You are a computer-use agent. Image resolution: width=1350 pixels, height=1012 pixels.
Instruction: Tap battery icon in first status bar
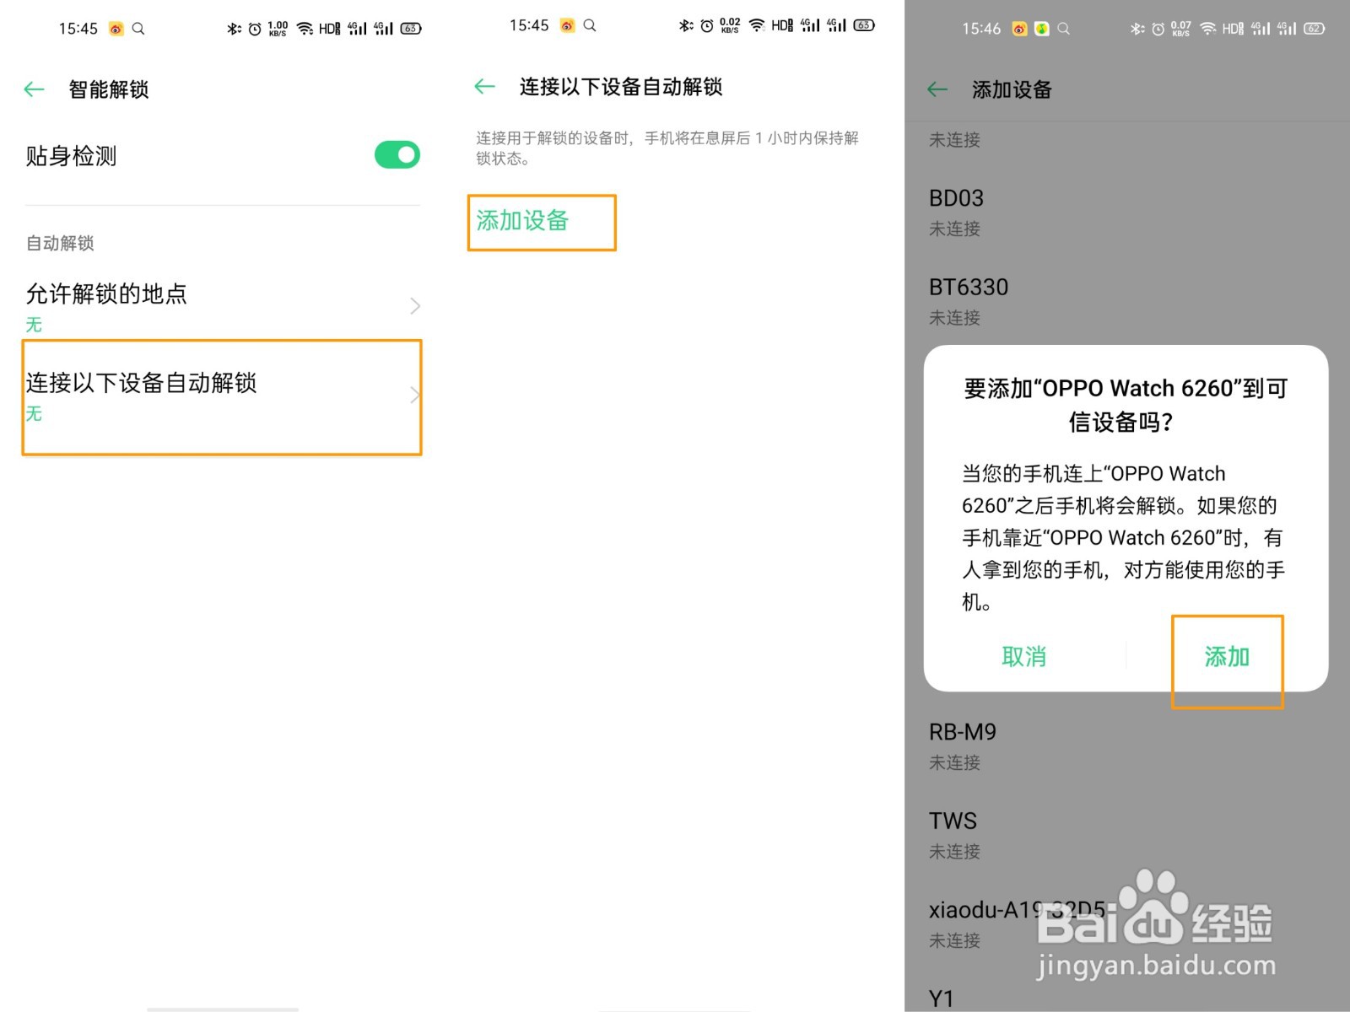pos(411,29)
